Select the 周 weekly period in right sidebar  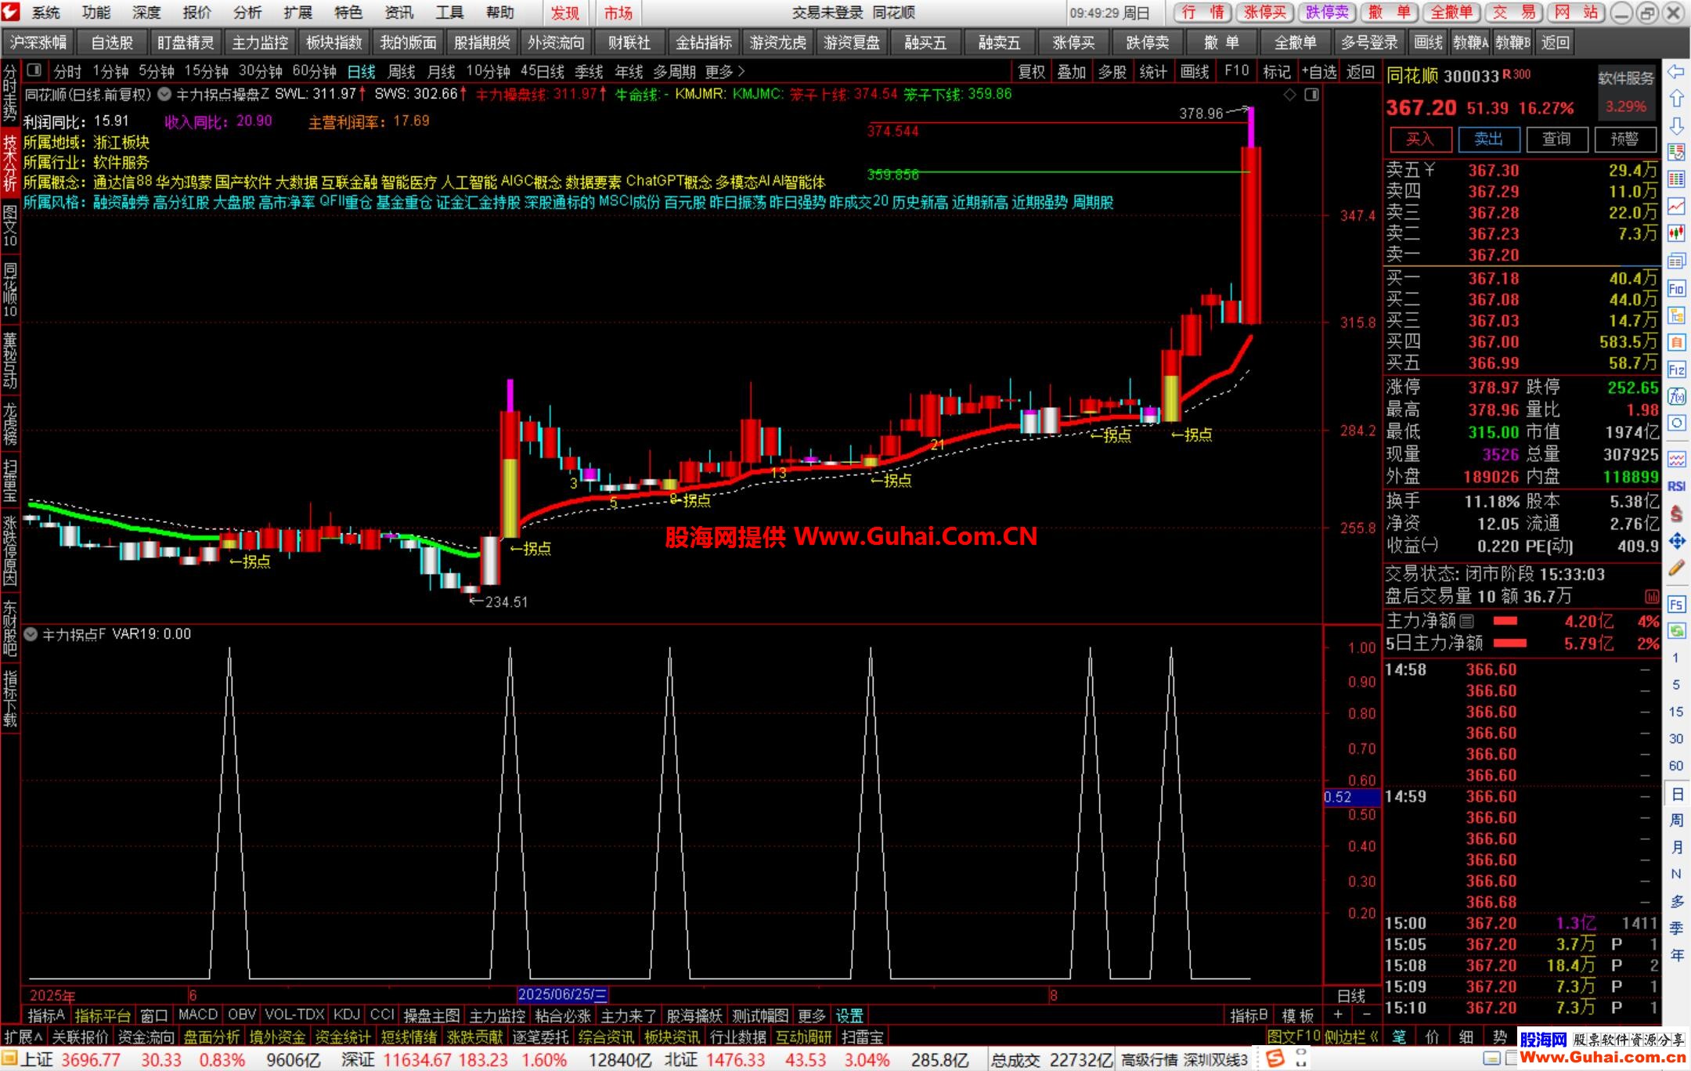[1676, 820]
